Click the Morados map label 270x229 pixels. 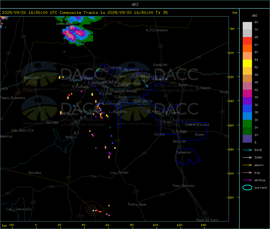pos(35,173)
